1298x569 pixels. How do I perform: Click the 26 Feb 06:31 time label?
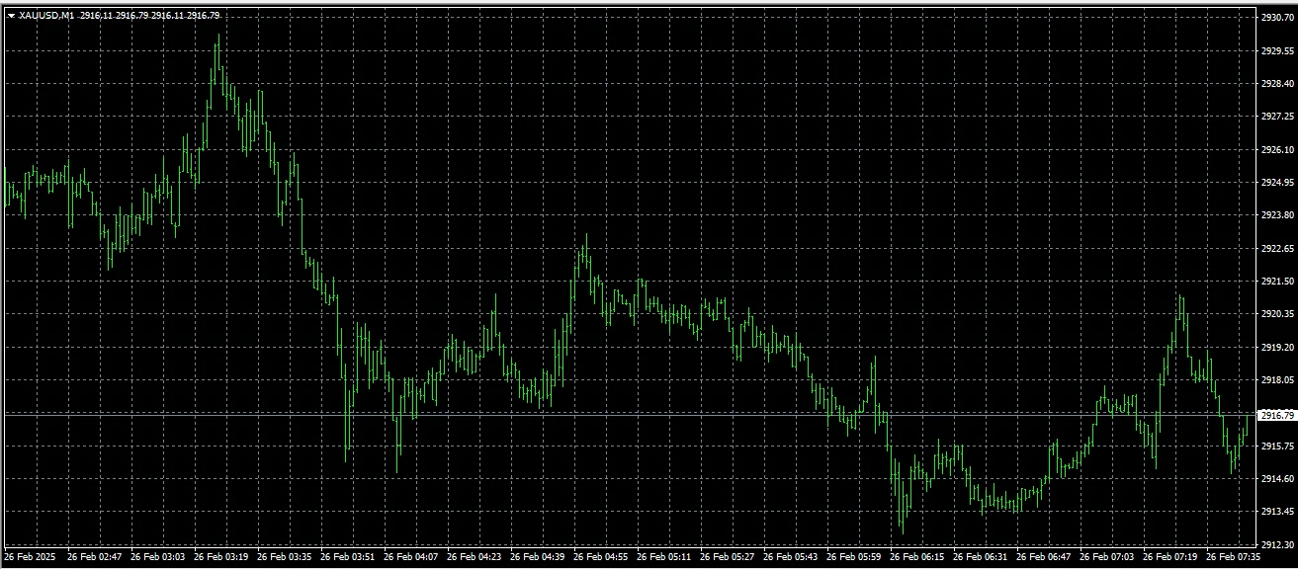pos(980,557)
